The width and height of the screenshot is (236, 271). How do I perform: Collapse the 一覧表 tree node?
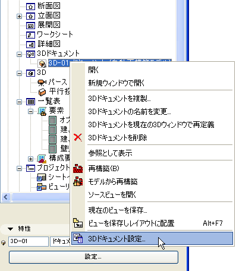[19, 102]
